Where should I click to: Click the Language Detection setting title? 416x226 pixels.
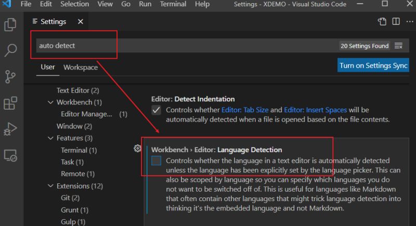point(216,150)
